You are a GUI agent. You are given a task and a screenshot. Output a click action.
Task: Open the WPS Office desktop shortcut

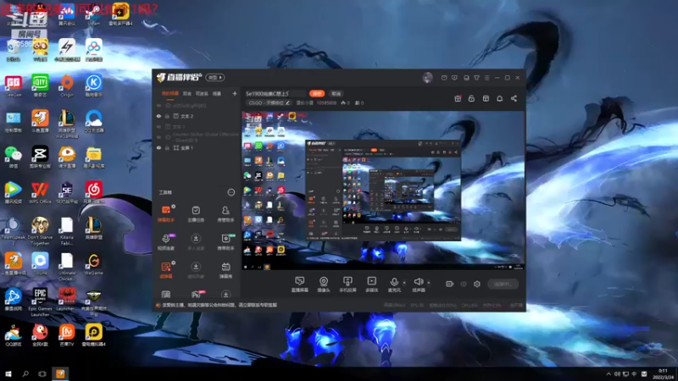coord(40,193)
